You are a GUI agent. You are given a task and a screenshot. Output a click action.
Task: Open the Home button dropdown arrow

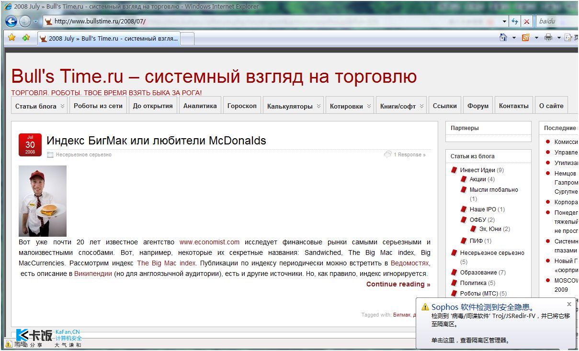click(x=514, y=38)
